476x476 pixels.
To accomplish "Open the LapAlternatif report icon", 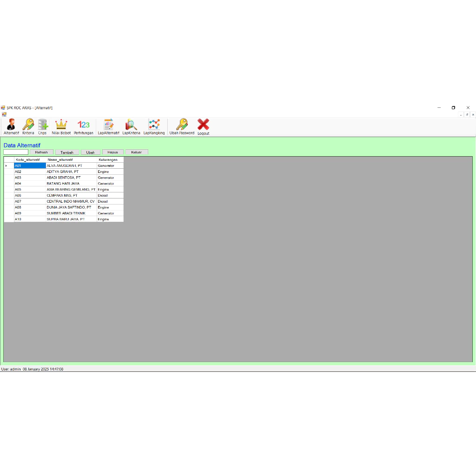I will (x=108, y=126).
